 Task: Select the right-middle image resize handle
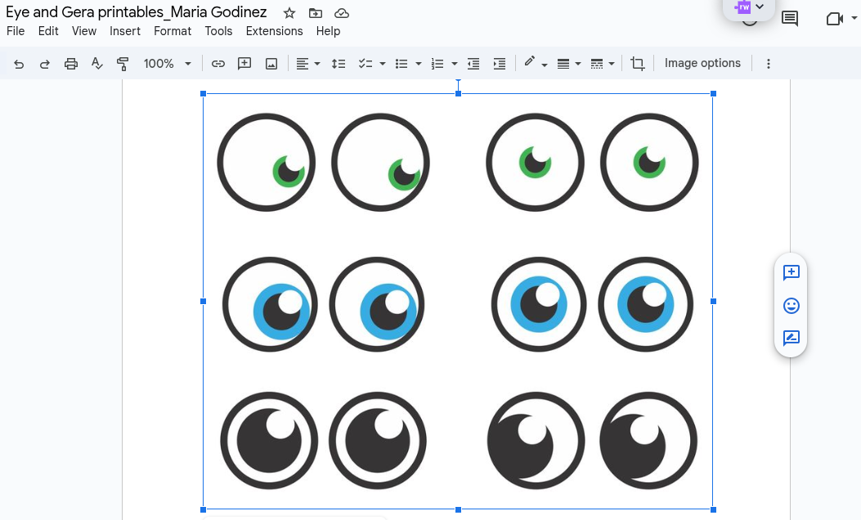coord(713,302)
